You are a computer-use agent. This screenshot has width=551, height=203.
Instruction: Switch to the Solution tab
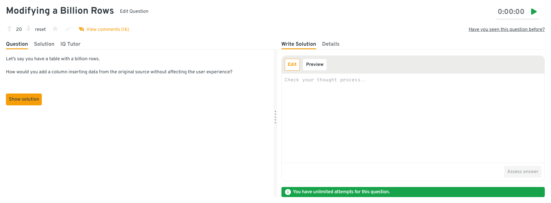[x=44, y=44]
